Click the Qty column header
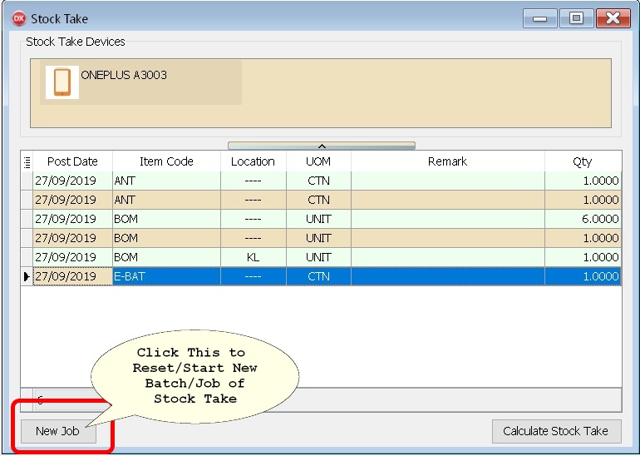Image resolution: width=640 pixels, height=456 pixels. tap(582, 161)
